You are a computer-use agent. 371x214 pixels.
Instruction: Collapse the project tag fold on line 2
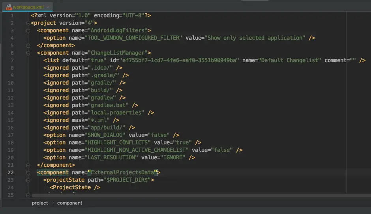28,23
